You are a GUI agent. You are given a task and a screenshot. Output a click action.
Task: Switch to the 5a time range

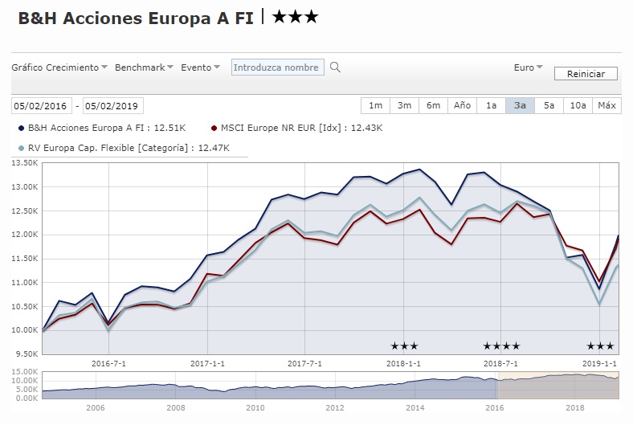coord(549,106)
